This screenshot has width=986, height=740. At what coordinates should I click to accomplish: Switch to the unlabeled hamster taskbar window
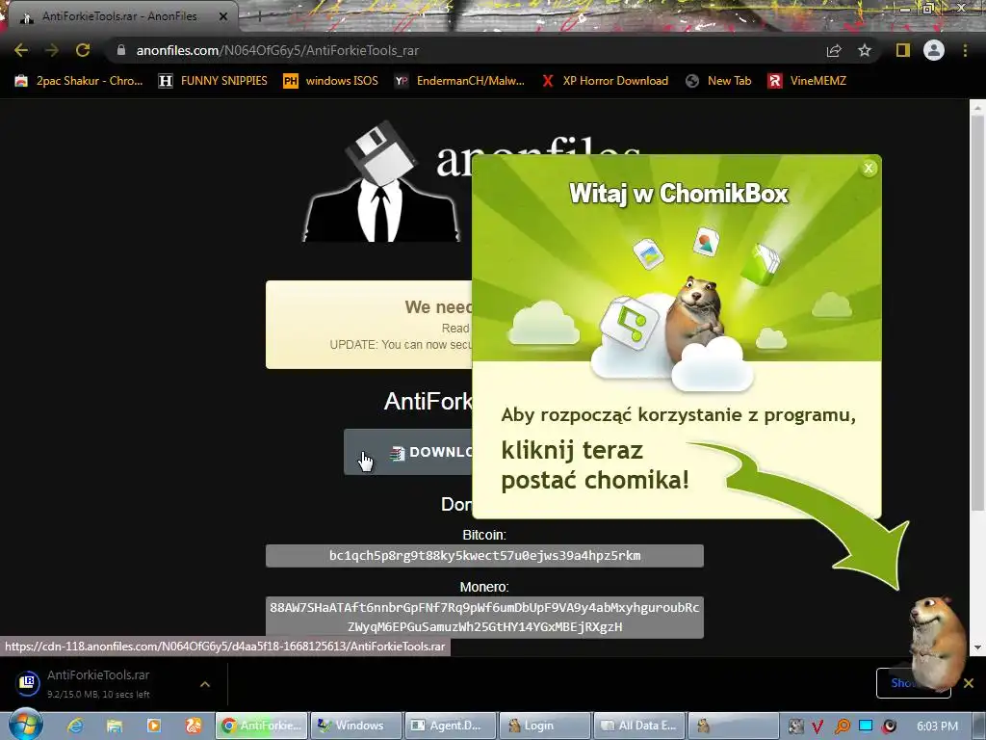tap(734, 726)
